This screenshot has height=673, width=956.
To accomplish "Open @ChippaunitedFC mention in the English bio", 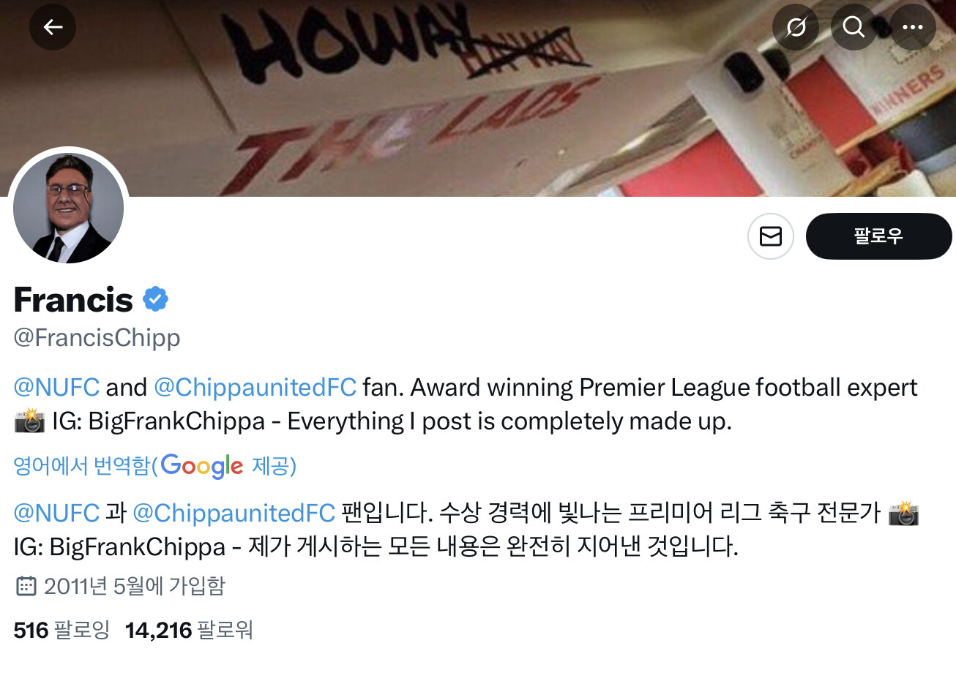I will coord(255,386).
